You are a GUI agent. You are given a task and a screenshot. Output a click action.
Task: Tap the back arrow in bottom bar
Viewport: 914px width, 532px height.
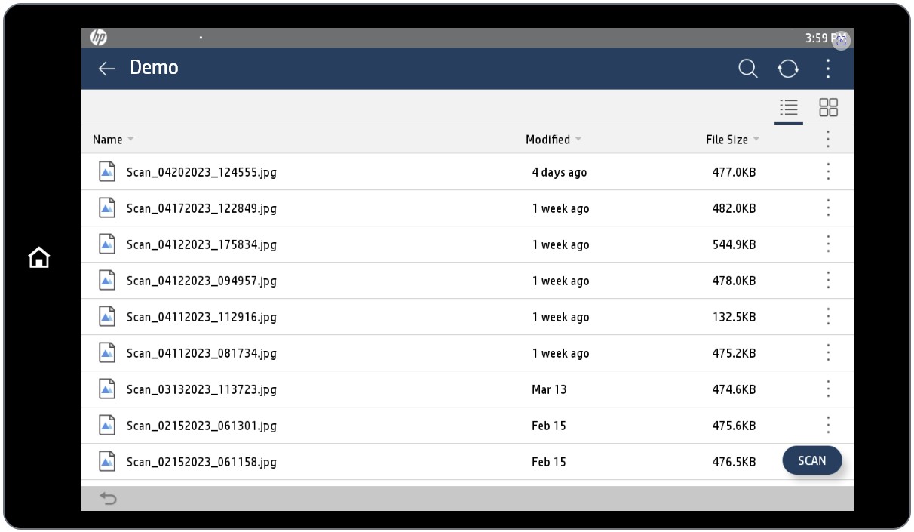pos(109,499)
